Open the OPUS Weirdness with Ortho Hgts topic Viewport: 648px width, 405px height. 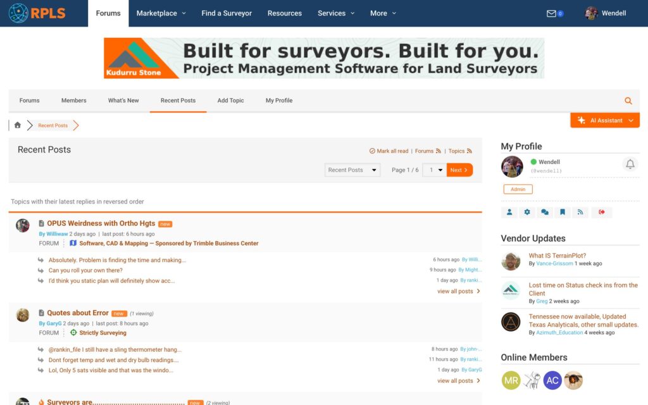pyautogui.click(x=101, y=223)
